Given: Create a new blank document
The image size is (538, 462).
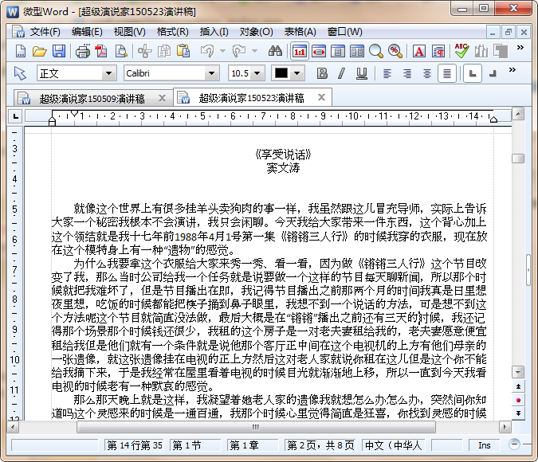Looking at the screenshot, I should pos(20,52).
